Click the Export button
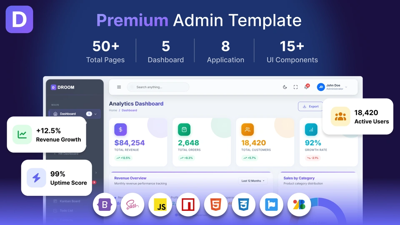The width and height of the screenshot is (400, 225). pos(310,106)
